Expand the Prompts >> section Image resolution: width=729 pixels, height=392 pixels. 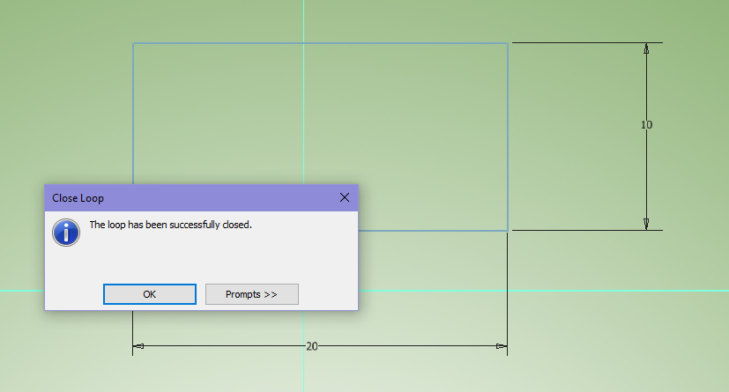252,294
